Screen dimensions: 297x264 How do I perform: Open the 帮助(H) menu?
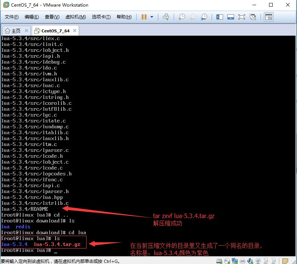tap(124, 17)
